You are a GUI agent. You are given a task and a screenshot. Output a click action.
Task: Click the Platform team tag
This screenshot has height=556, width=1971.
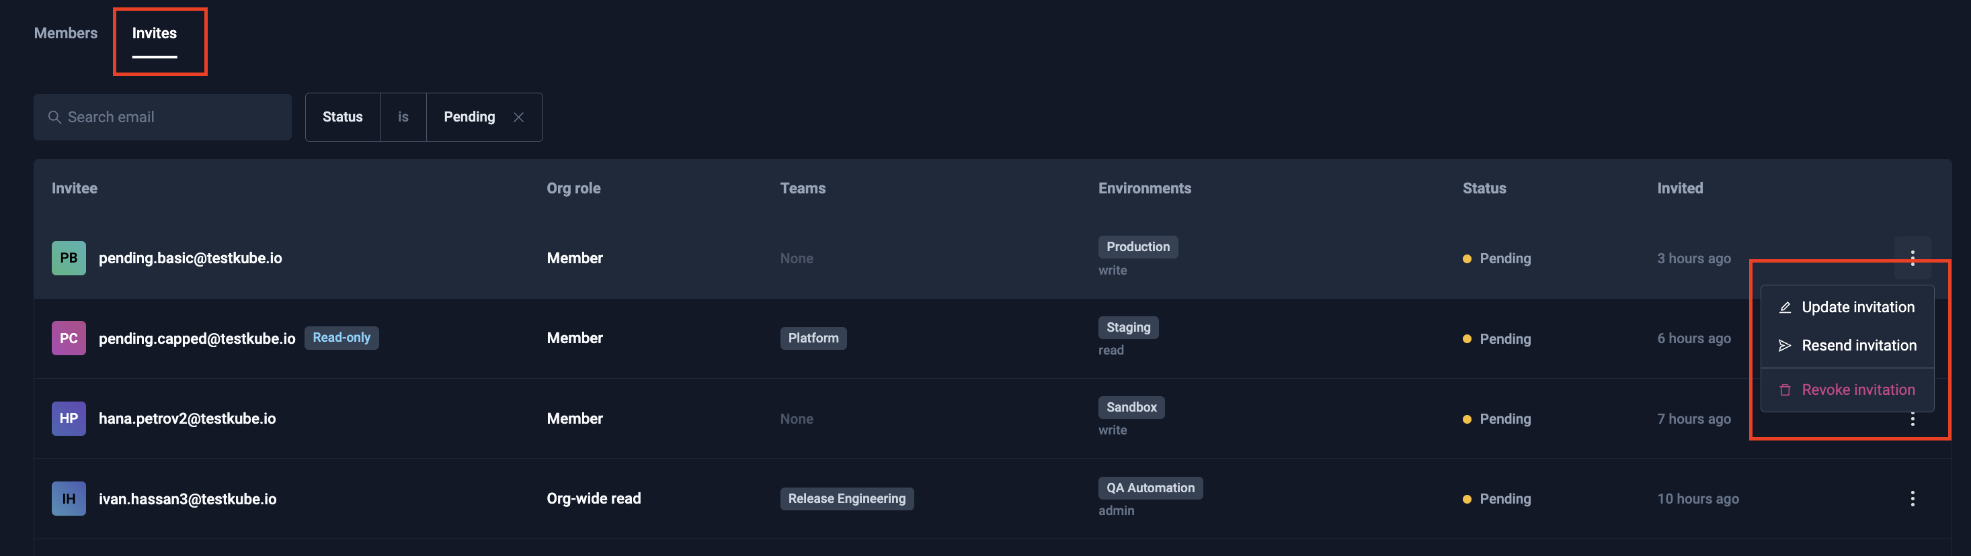[x=813, y=338]
